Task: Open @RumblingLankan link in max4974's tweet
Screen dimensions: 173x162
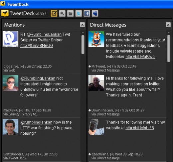Action: (x=38, y=79)
